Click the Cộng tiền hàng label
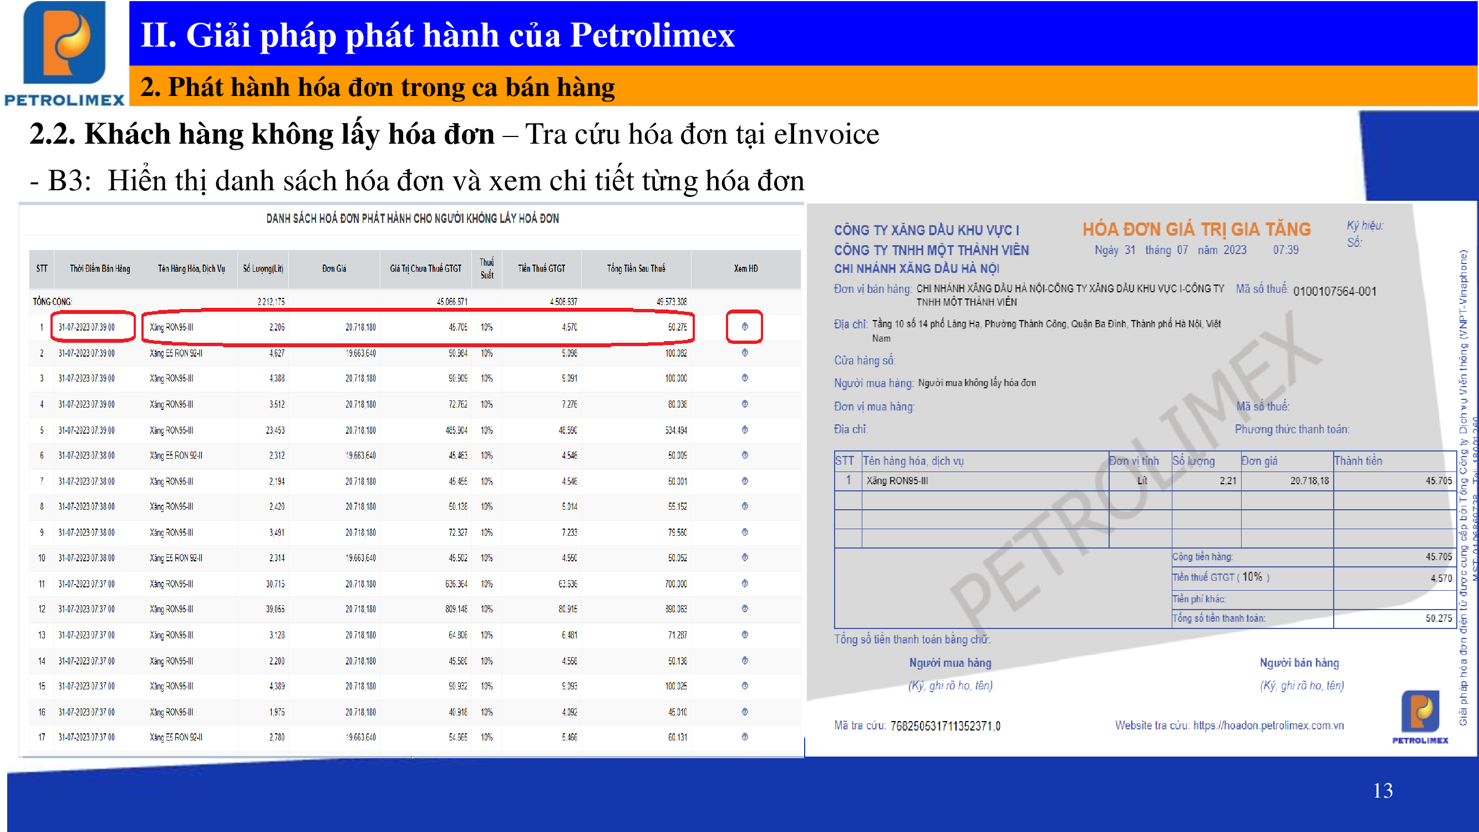1479x832 pixels. click(x=1202, y=556)
